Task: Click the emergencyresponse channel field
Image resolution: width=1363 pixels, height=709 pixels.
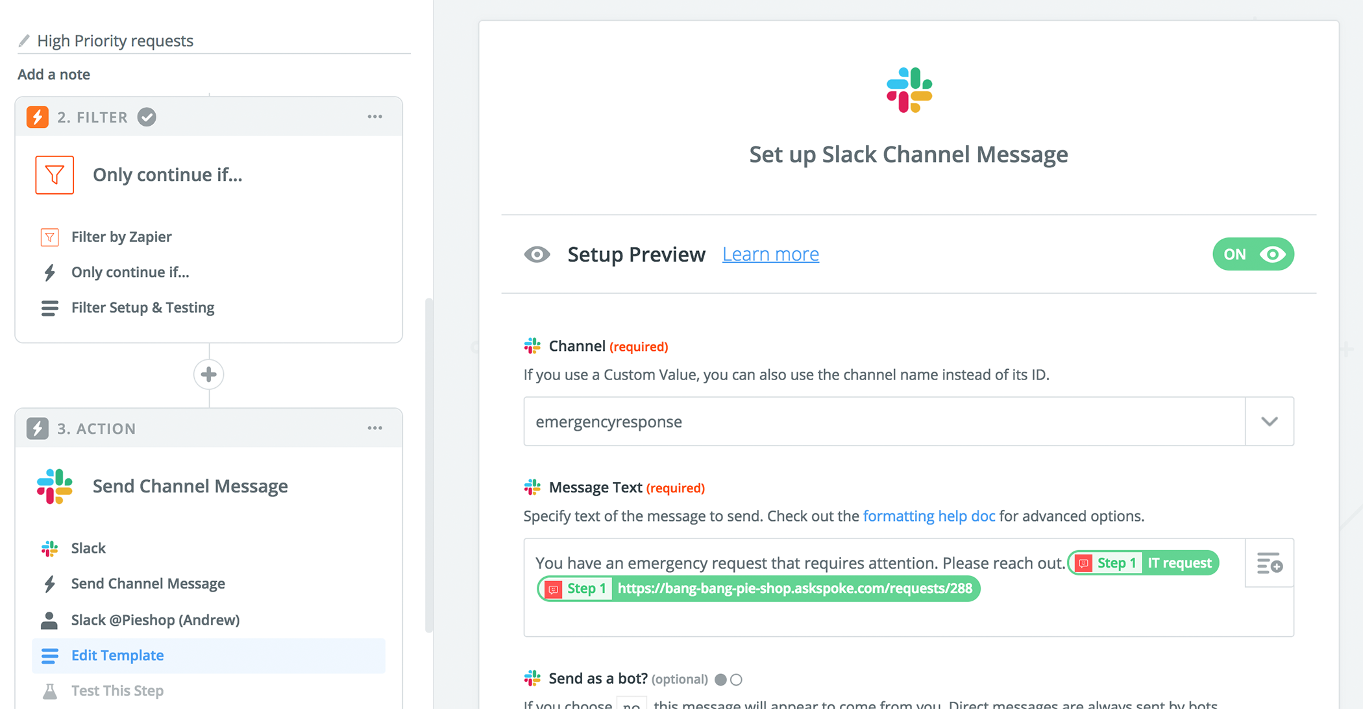Action: (884, 422)
